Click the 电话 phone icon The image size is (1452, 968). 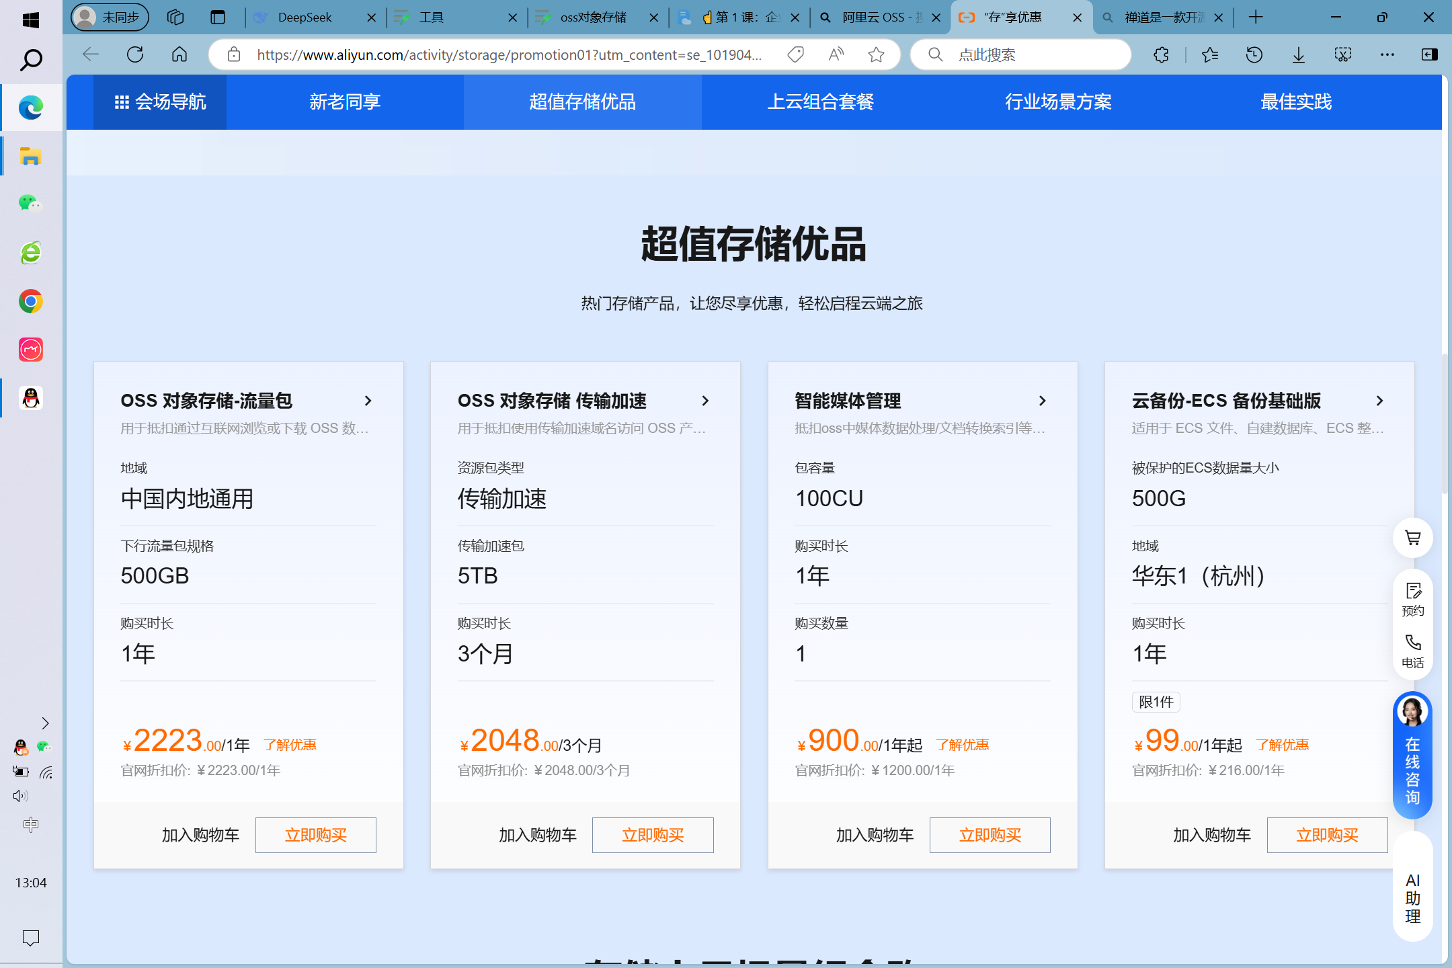click(1413, 651)
